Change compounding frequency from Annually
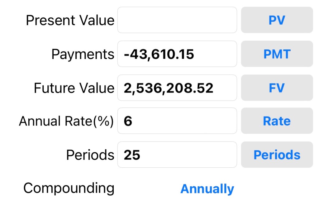The image size is (319, 205). [207, 189]
